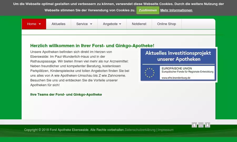
Task: Expand the Home menu arrow
Action: [40, 24]
